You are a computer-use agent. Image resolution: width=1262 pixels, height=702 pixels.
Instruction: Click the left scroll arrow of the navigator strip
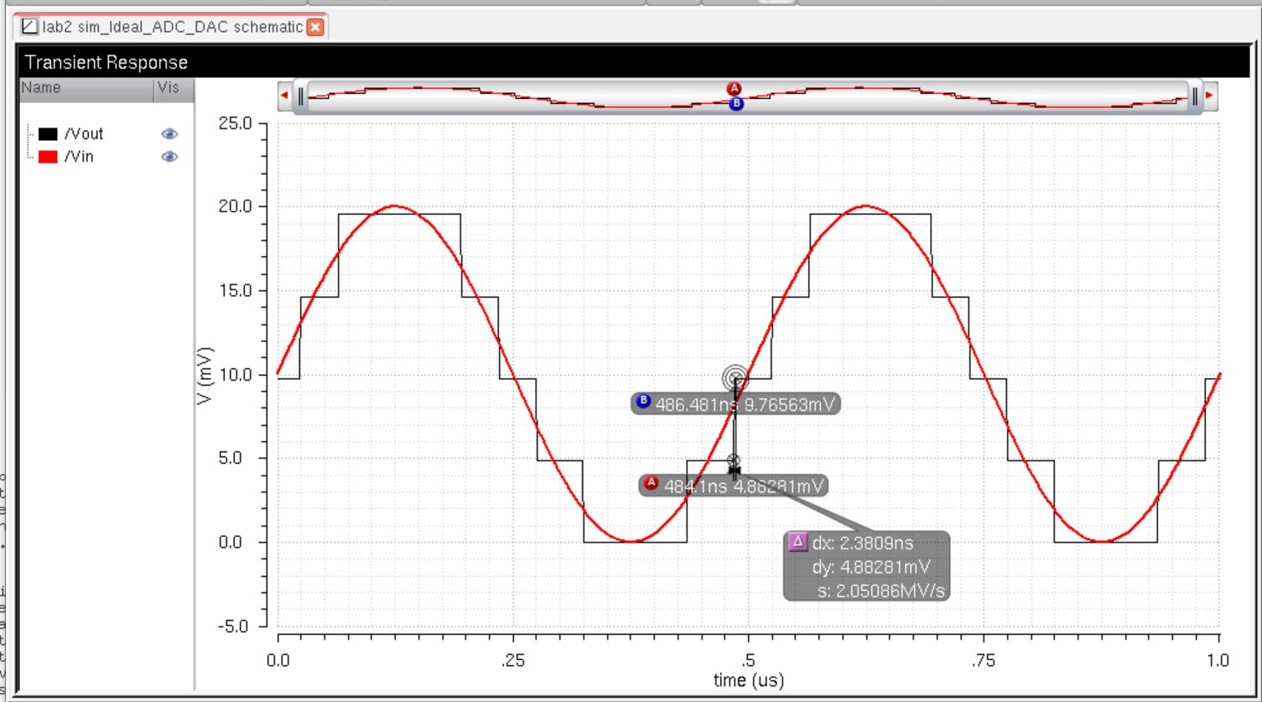point(283,96)
